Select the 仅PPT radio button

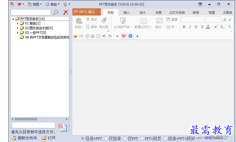click(125, 139)
